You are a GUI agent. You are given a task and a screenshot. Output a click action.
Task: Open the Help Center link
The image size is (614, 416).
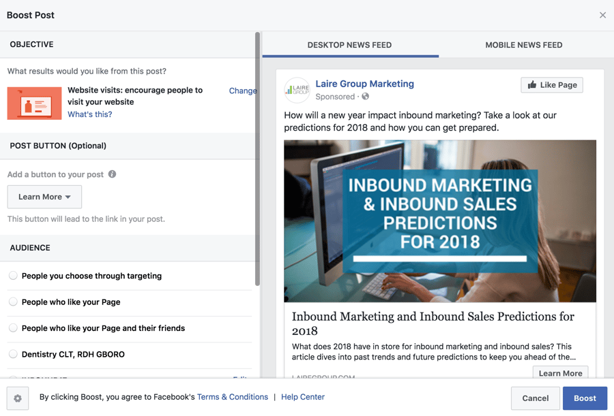coord(303,397)
